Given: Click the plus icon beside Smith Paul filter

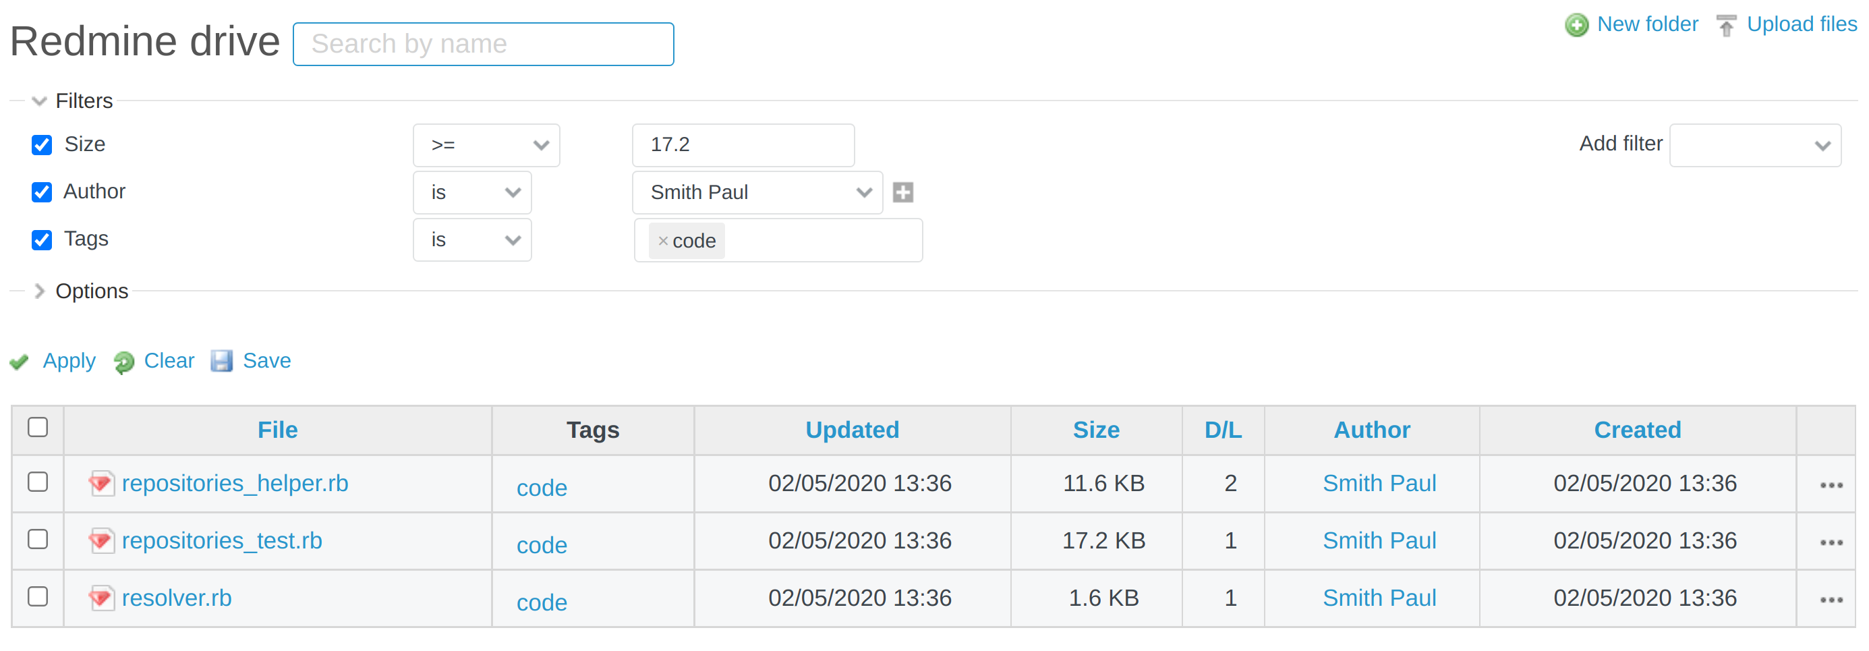Looking at the screenshot, I should point(902,192).
